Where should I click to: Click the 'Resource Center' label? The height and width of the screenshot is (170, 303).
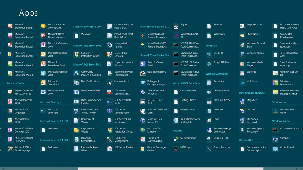(122, 81)
